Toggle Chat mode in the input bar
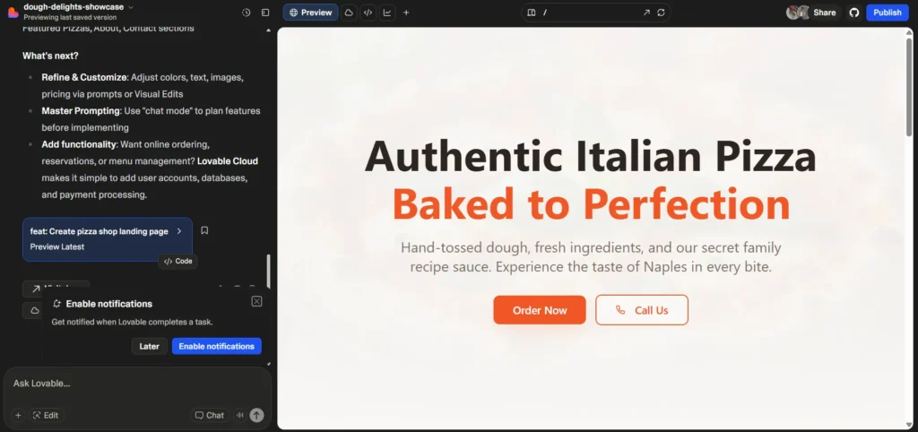 (209, 415)
